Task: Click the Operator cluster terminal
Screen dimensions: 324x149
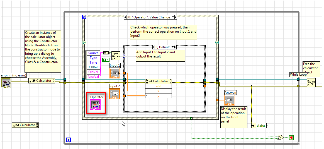Action: (95, 105)
